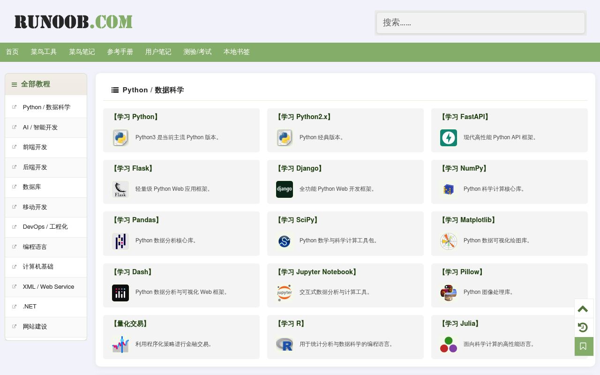
Task: Open 参考手册 in the navigation bar
Action: [120, 52]
